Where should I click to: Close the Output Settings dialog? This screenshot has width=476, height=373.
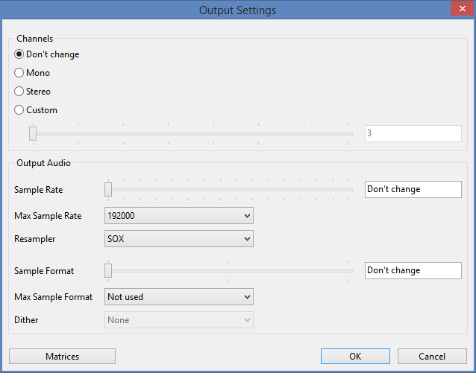tap(455, 8)
